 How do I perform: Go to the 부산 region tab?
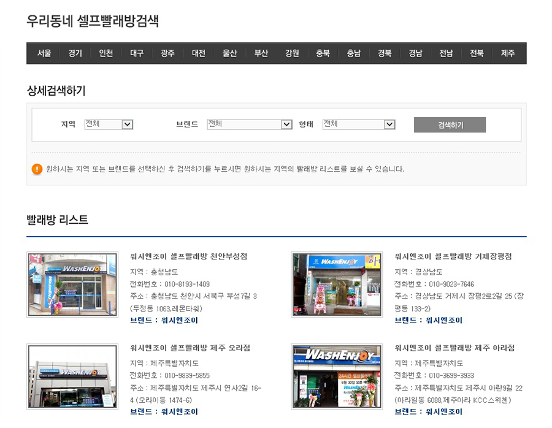click(261, 53)
